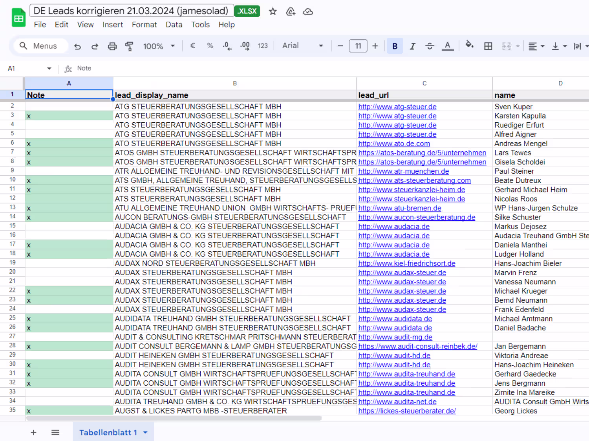Click the font size input field
Image resolution: width=589 pixels, height=441 pixels.
tap(358, 46)
